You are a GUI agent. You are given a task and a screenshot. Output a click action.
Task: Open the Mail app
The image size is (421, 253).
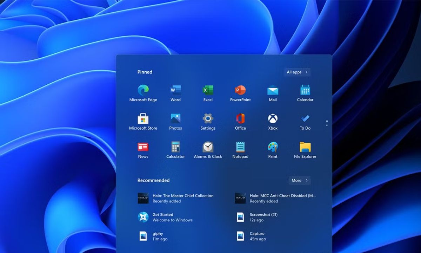(x=273, y=93)
